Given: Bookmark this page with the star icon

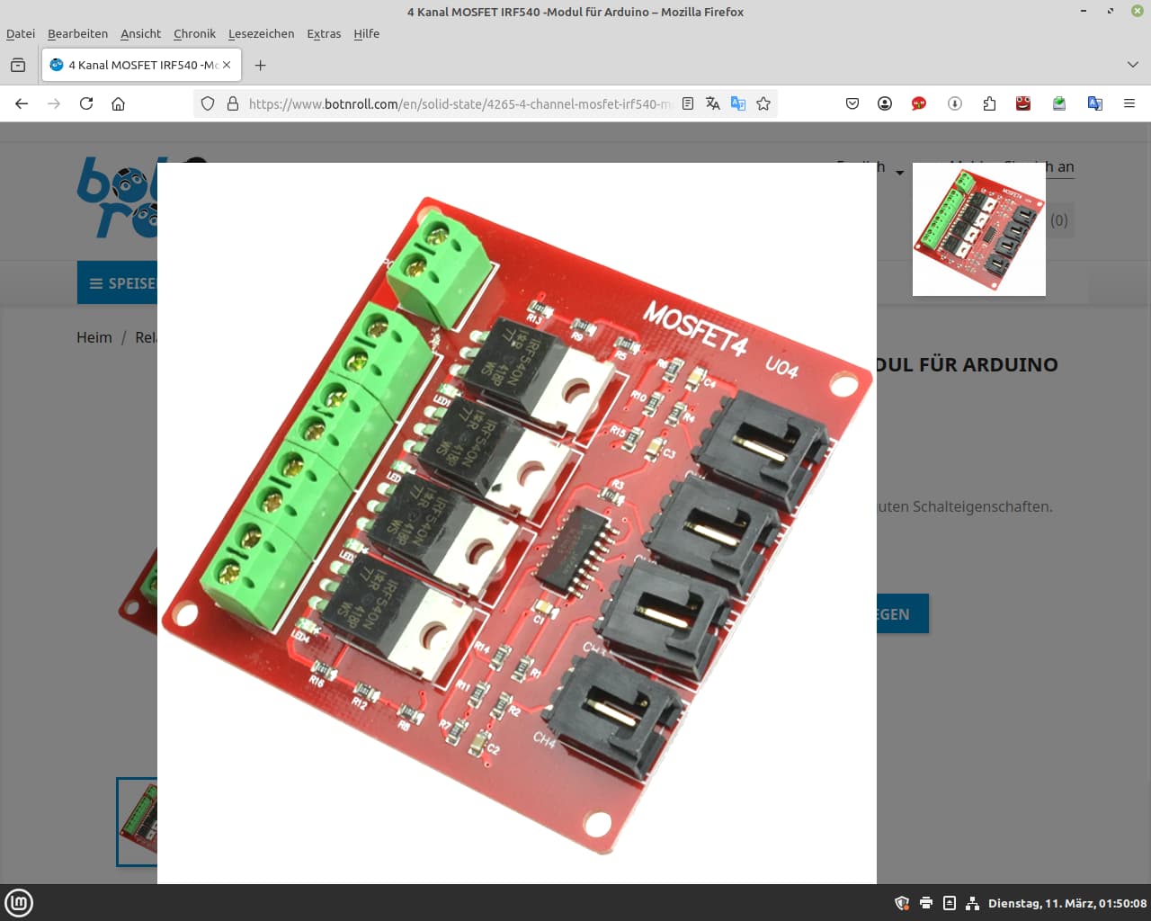Looking at the screenshot, I should (763, 103).
